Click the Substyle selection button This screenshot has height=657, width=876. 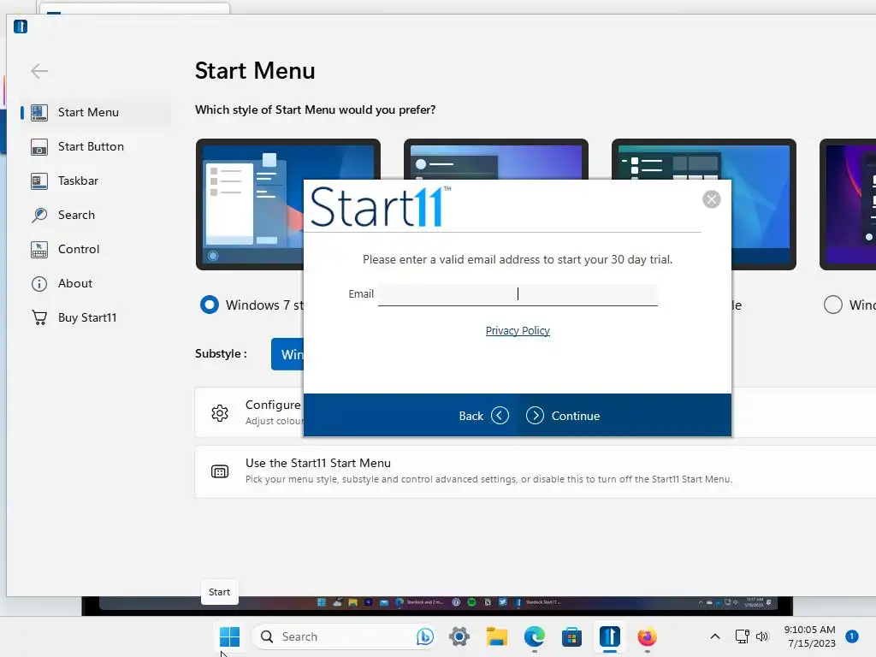click(x=287, y=354)
